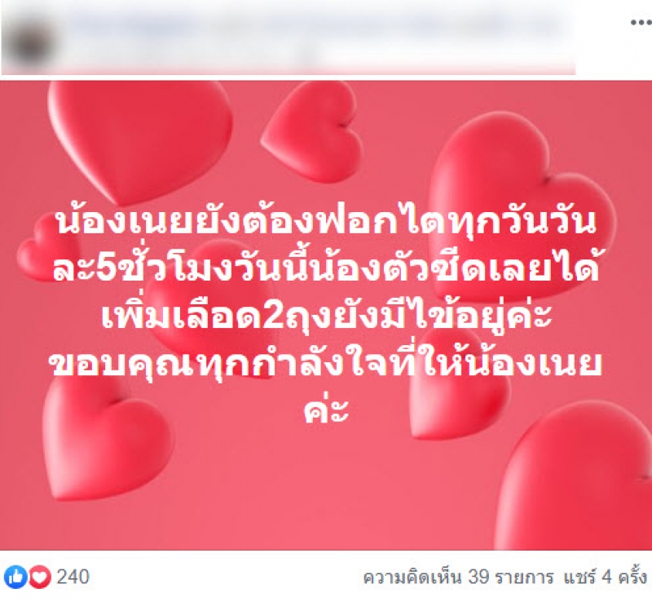
Task: Click the post line starting ละ5ชั่วโมง
Action: pos(327,269)
